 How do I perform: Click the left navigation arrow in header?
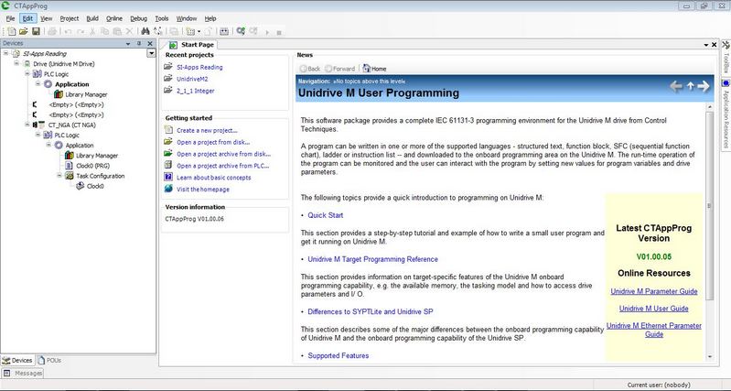pyautogui.click(x=676, y=86)
